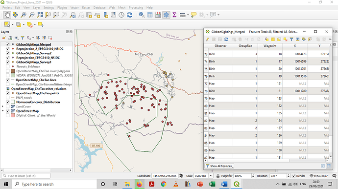Click the main toolbar Refresh icon

click(x=130, y=15)
